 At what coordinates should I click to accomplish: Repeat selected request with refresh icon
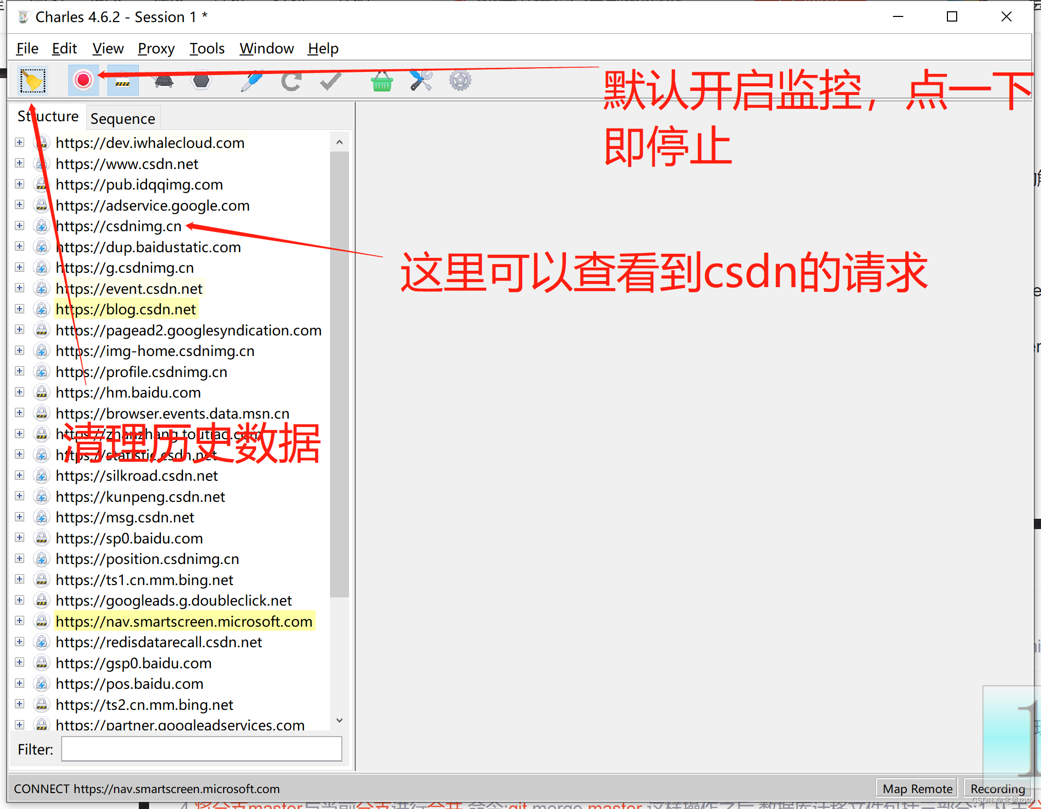(x=291, y=81)
